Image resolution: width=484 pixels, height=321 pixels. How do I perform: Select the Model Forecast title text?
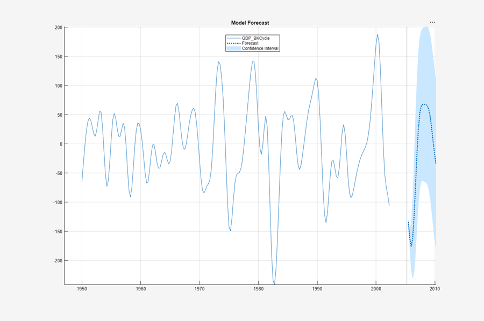[250, 23]
